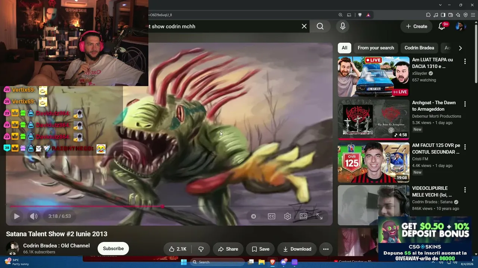Viewport: 478px width, 268px height.
Task: Open Codrin Bradea : Old Channel link
Action: (x=56, y=246)
